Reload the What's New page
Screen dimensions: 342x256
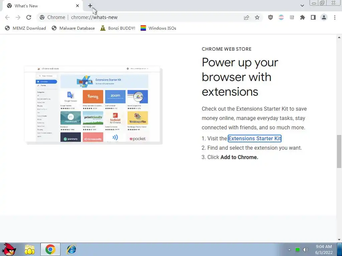[x=29, y=17]
